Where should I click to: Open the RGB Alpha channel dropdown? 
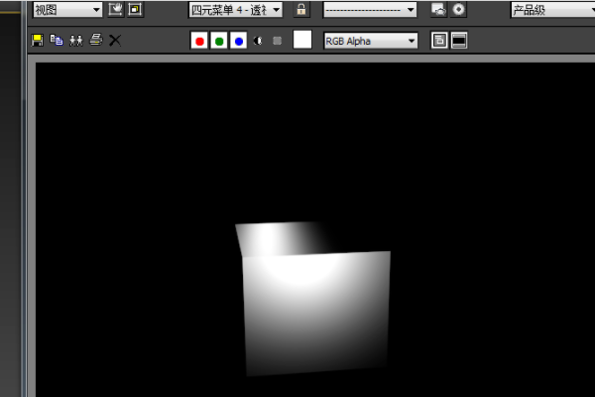click(370, 41)
